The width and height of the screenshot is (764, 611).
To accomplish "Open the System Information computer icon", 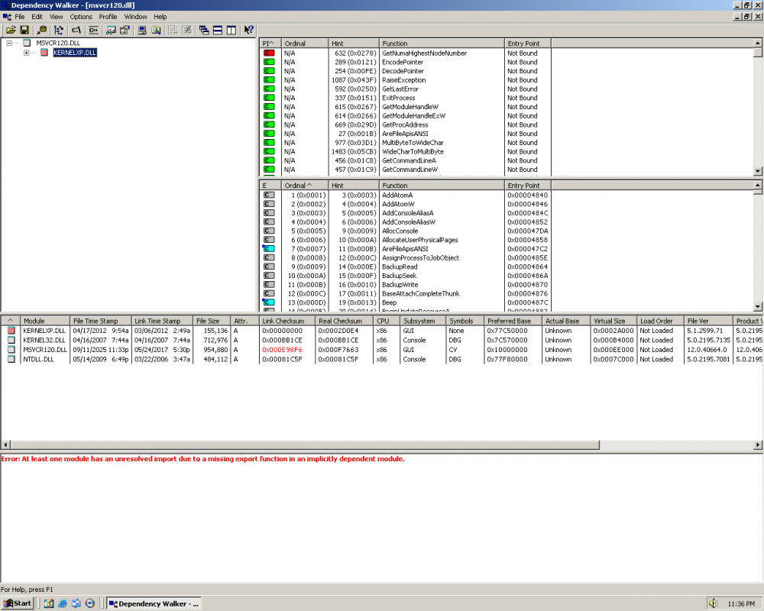I will click(x=142, y=30).
